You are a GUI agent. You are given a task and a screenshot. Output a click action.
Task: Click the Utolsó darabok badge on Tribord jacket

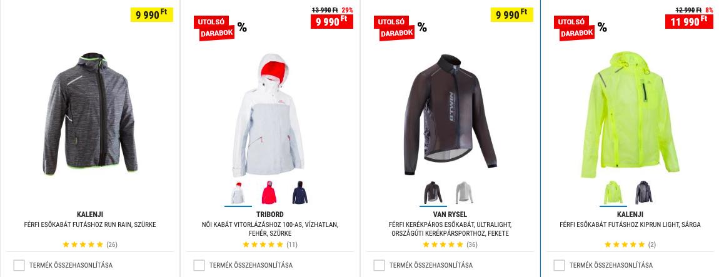(214, 28)
